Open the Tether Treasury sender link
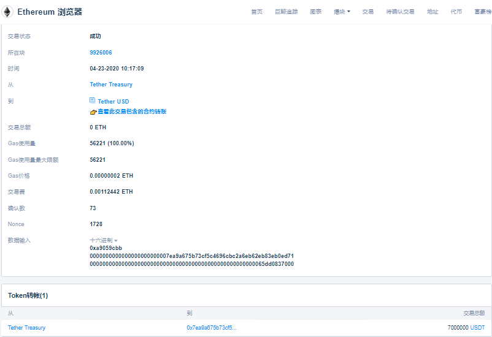The width and height of the screenshot is (492, 337). [111, 85]
